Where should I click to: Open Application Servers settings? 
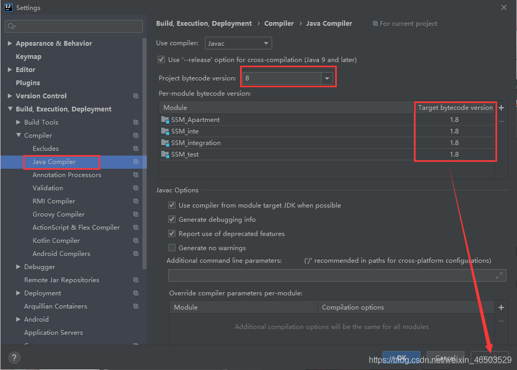click(54, 332)
